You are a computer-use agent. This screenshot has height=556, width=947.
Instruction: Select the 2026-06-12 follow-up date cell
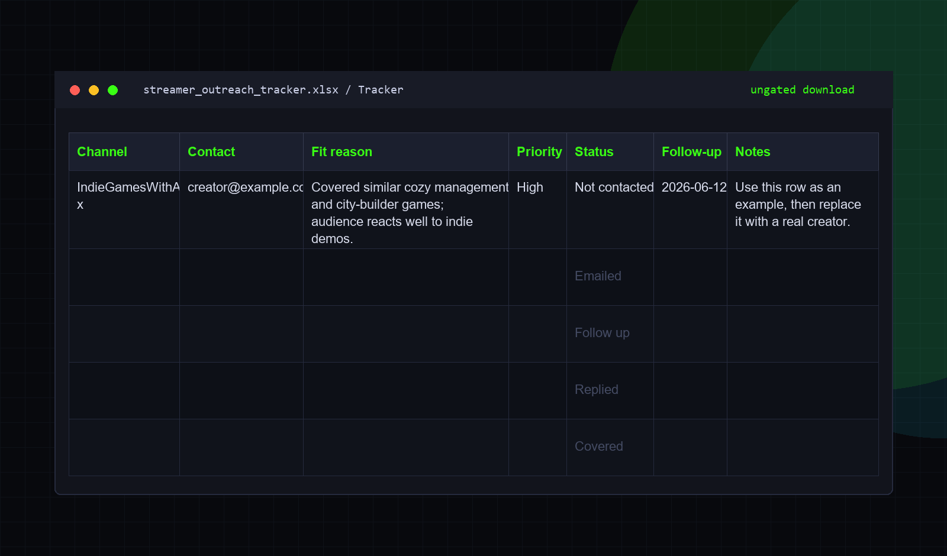(x=691, y=210)
